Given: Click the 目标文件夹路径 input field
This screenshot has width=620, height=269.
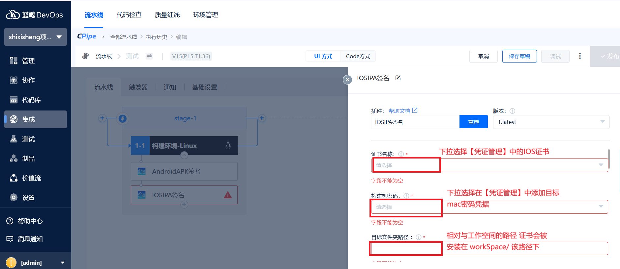Looking at the screenshot, I should pyautogui.click(x=489, y=248).
